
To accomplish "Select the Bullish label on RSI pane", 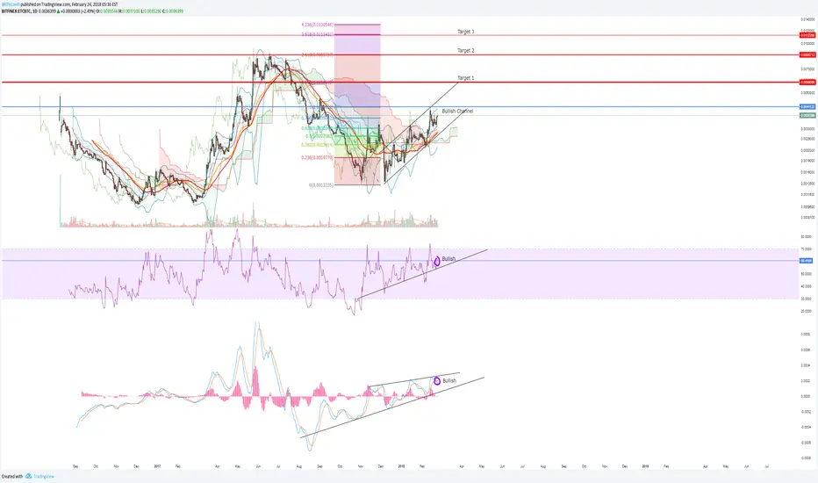I will click(x=448, y=258).
